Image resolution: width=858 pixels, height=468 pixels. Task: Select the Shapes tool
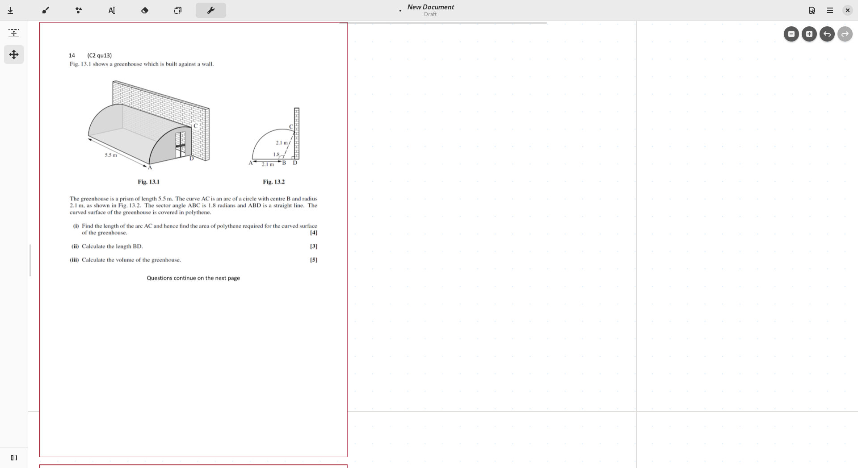click(79, 10)
